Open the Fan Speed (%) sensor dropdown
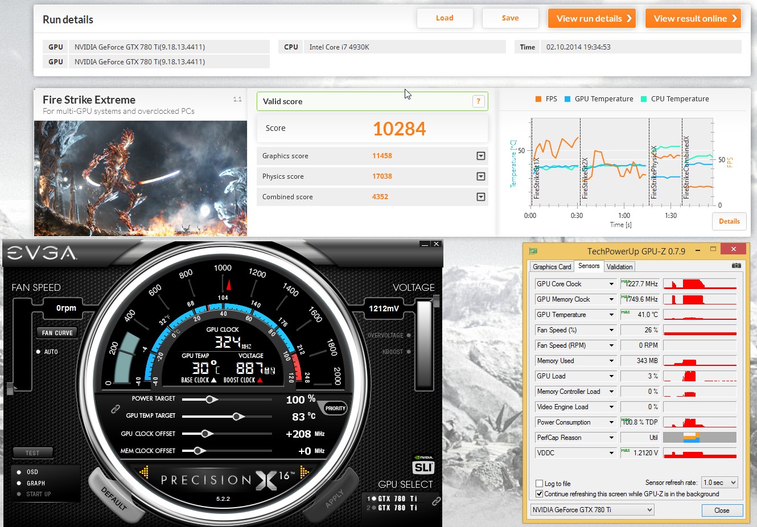Image resolution: width=757 pixels, height=527 pixels. coord(612,330)
